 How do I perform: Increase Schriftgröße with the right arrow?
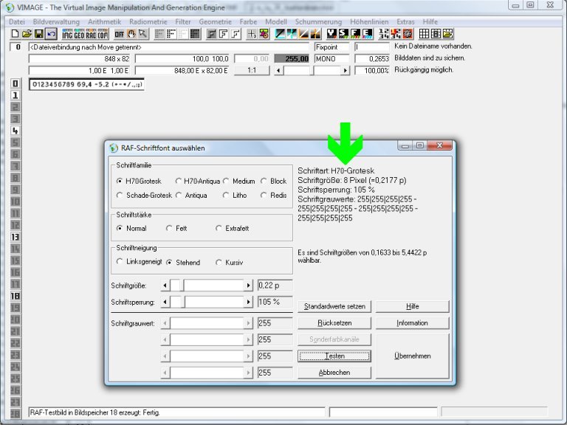[249, 286]
